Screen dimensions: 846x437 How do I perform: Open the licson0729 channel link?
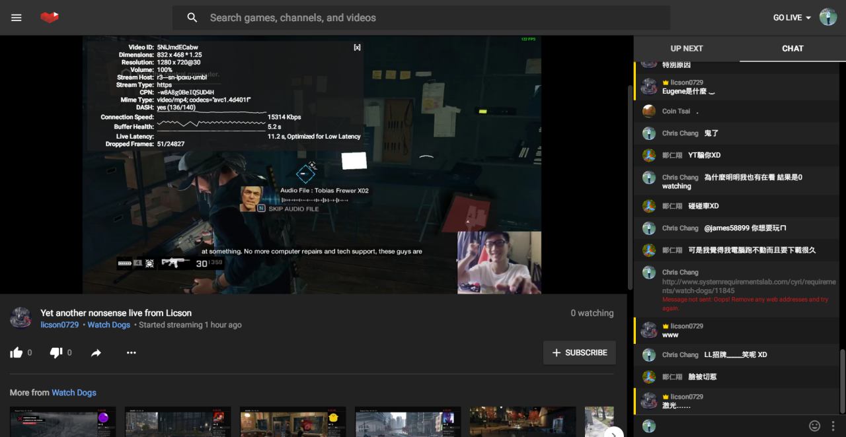point(59,325)
